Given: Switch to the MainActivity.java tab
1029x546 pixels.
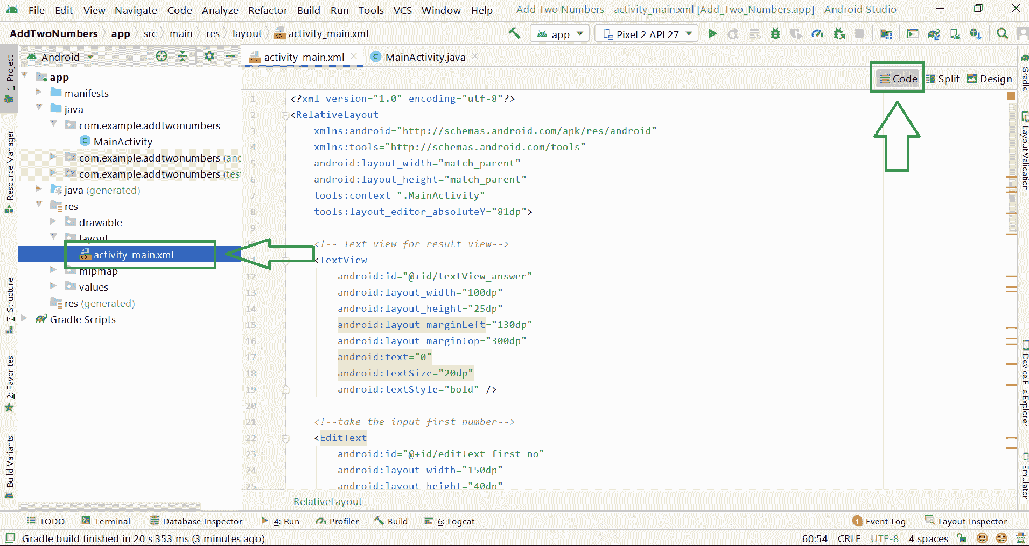Looking at the screenshot, I should (x=424, y=57).
